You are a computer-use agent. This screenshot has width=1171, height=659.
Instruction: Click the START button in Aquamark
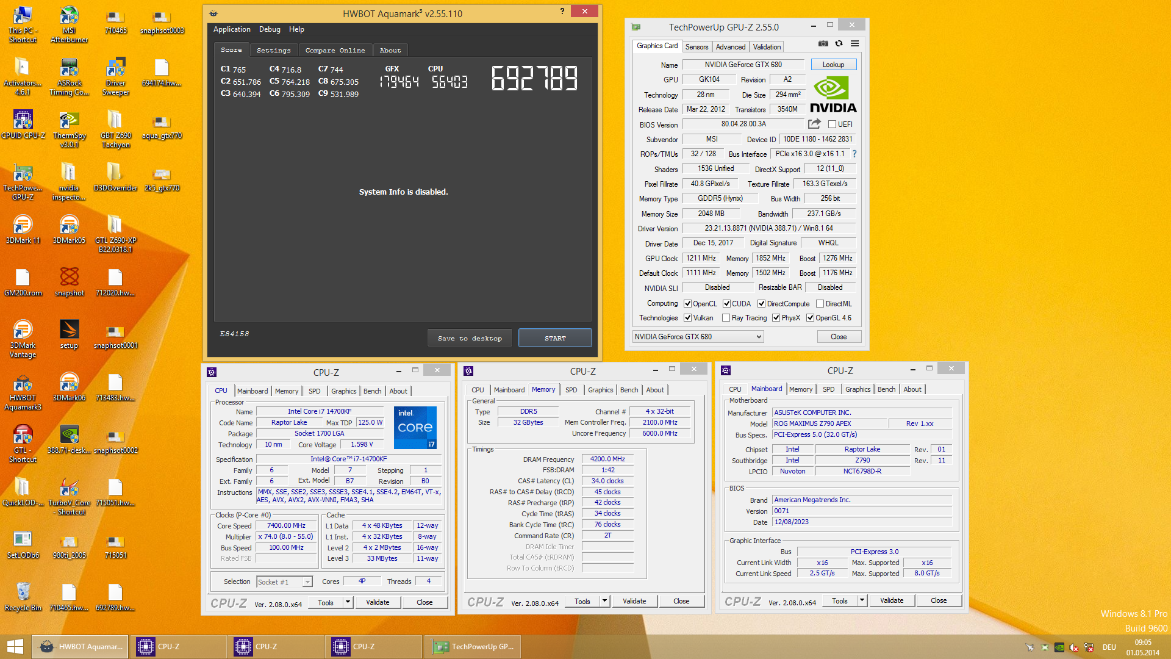point(555,338)
